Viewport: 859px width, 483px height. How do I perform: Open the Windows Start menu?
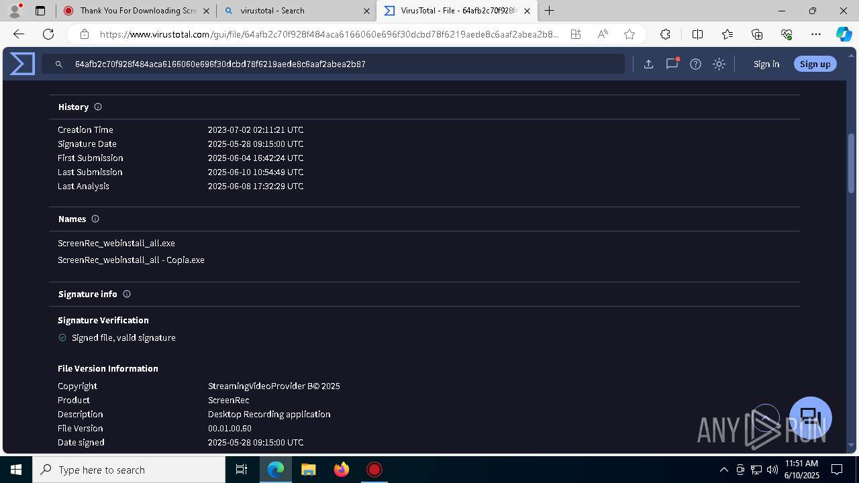[x=16, y=470]
